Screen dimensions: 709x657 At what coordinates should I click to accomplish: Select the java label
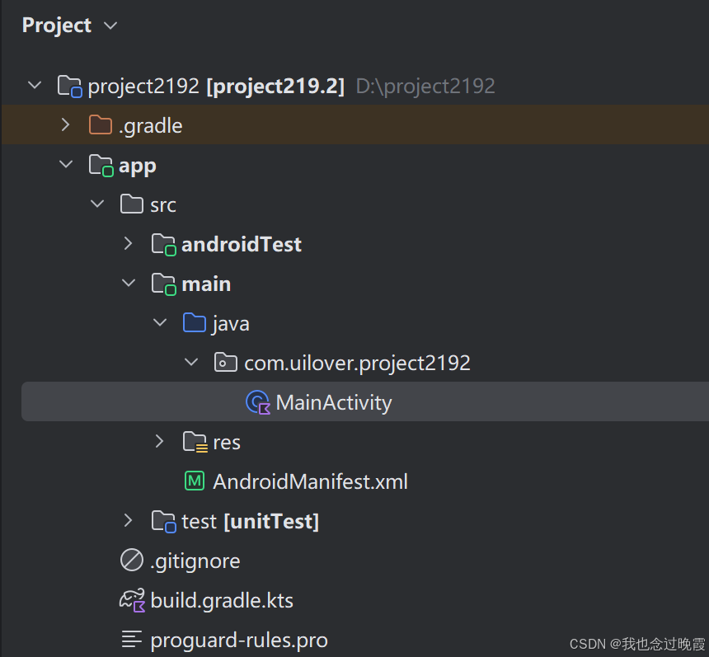(231, 324)
